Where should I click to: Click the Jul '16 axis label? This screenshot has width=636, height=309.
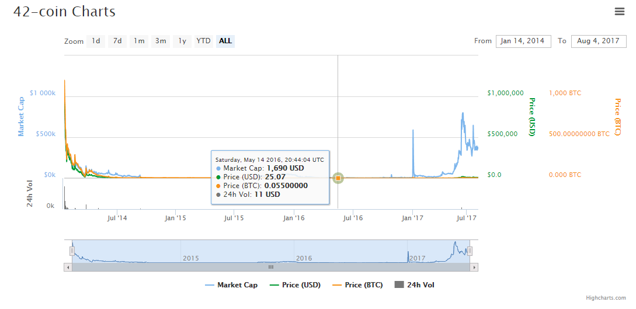[x=353, y=218]
